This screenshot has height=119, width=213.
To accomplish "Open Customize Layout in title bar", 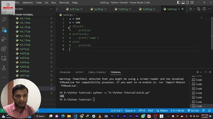I will tap(192, 2).
